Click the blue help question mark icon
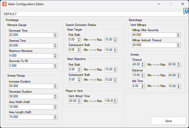 pyautogui.click(x=186, y=11)
